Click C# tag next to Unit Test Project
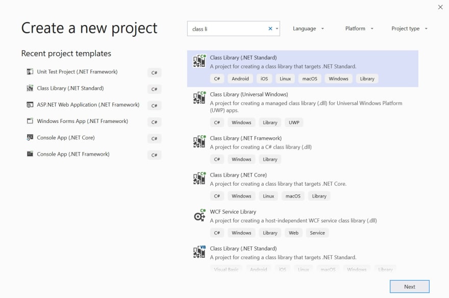This screenshot has height=298, width=449. point(154,72)
